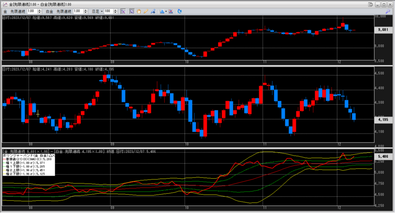This screenshot has height=213, width=395.
Task: Toggle the crosshair cursor mode button
Action: tap(123, 11)
